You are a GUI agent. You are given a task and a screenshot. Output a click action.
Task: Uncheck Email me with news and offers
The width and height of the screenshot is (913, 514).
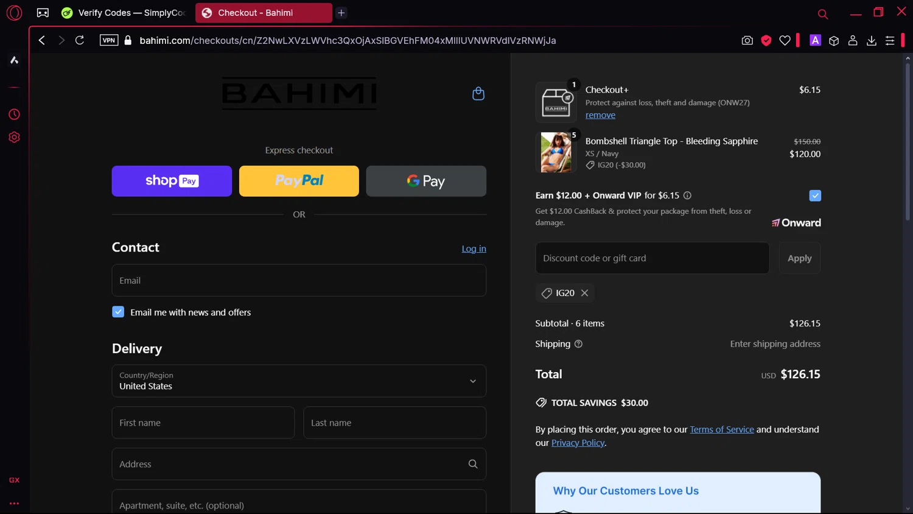(x=118, y=312)
